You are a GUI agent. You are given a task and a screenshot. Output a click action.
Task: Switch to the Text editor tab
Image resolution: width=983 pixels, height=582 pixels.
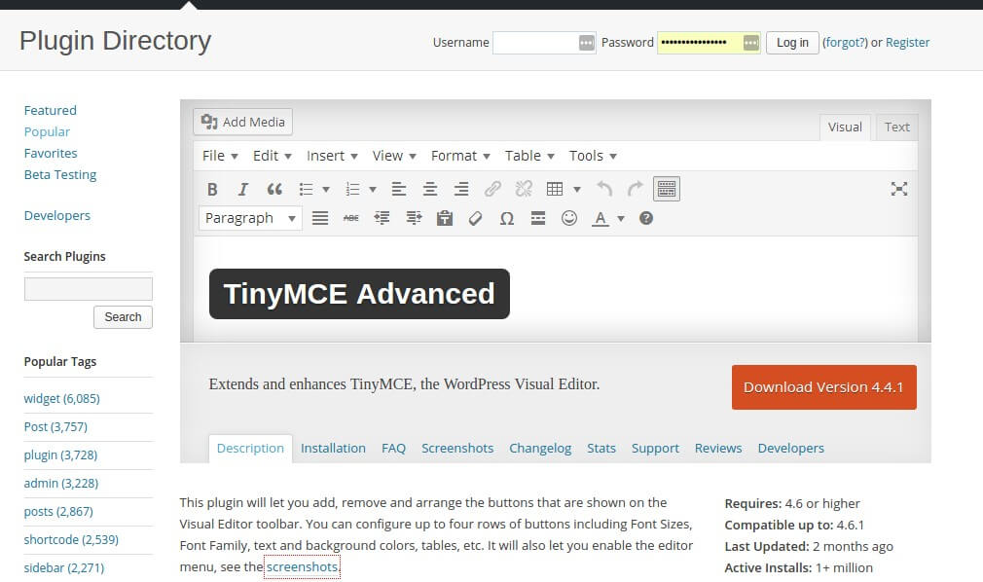[x=896, y=127]
